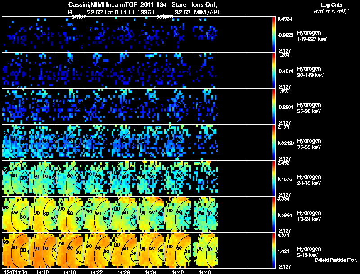Click the 35-55 keV hydrogen panel at 14:16
The image size is (360, 274).
[x=70, y=142]
